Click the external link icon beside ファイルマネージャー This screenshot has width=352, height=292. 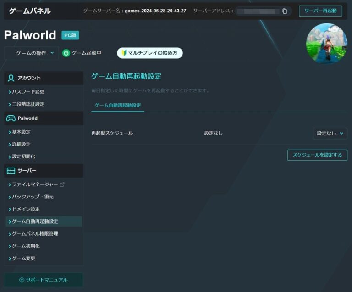tap(62, 185)
